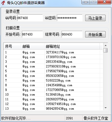This screenshot has width=112, height=122.
Task: Select row 327304117@qq.com
Action: [x=53, y=52]
